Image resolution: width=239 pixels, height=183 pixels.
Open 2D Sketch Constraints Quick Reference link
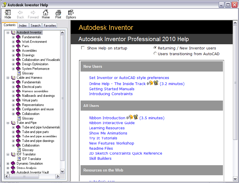(x=126, y=153)
